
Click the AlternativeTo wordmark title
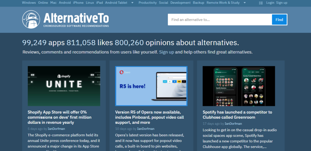click(x=76, y=18)
